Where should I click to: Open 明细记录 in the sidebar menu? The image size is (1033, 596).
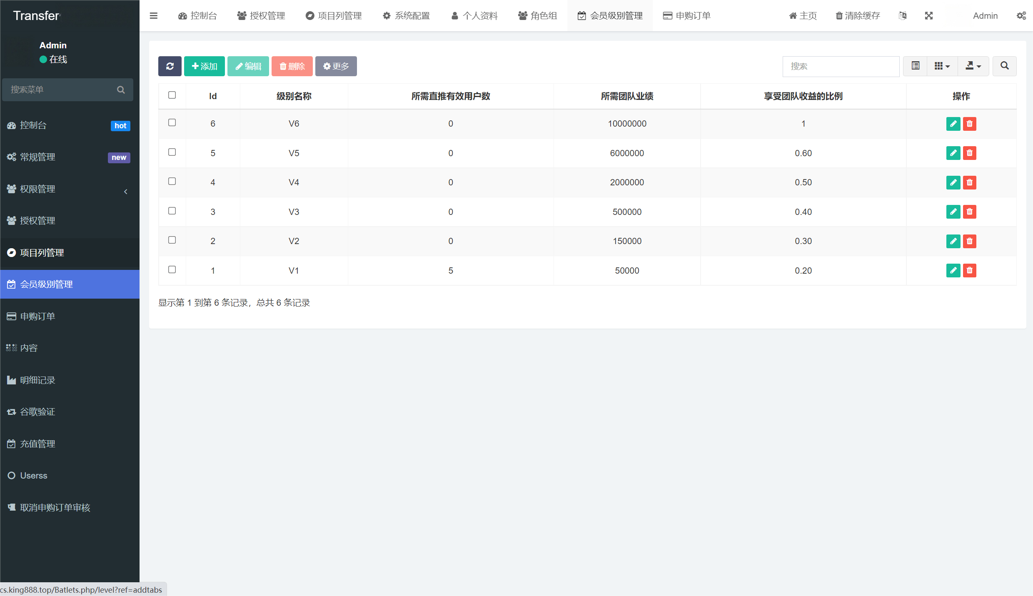pos(37,380)
